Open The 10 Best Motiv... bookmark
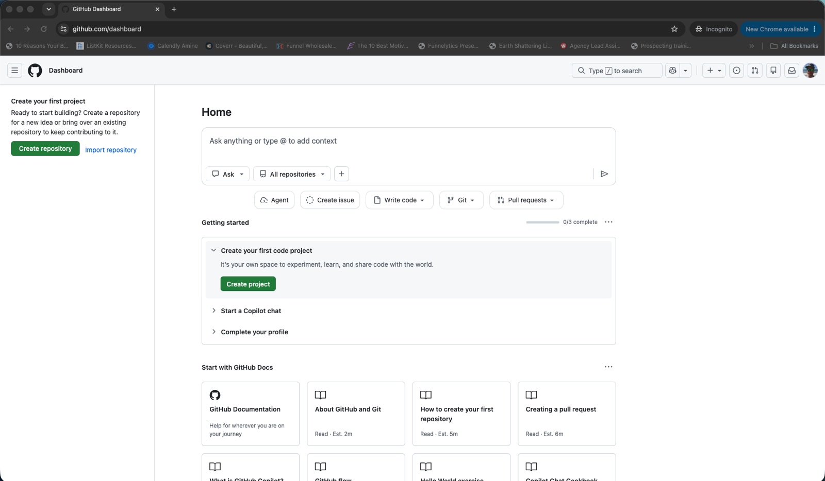 [x=377, y=46]
